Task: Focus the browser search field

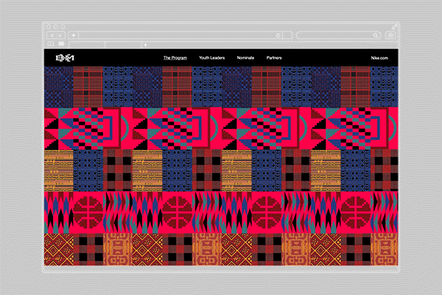Action: tap(338, 35)
